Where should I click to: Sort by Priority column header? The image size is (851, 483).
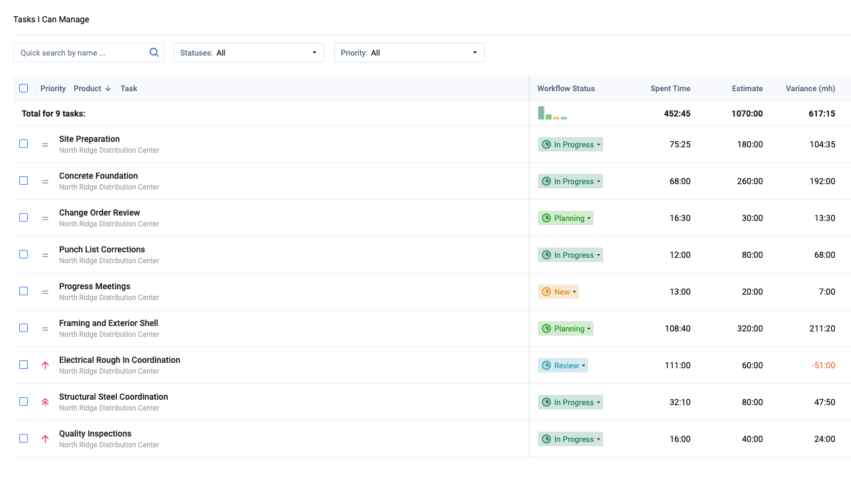pos(53,88)
